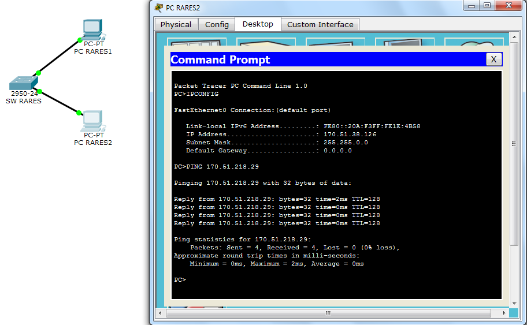The image size is (527, 325).
Task: Click the Minimum = 0ms round trip line
Action: [x=277, y=264]
